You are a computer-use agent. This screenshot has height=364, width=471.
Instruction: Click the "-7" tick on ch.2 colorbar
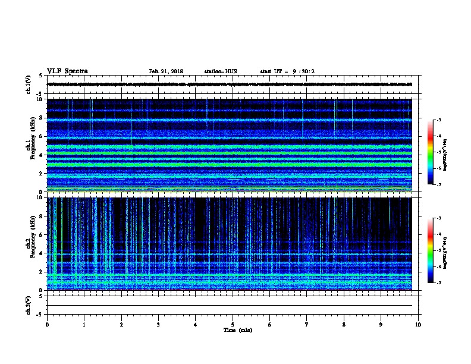click(439, 283)
